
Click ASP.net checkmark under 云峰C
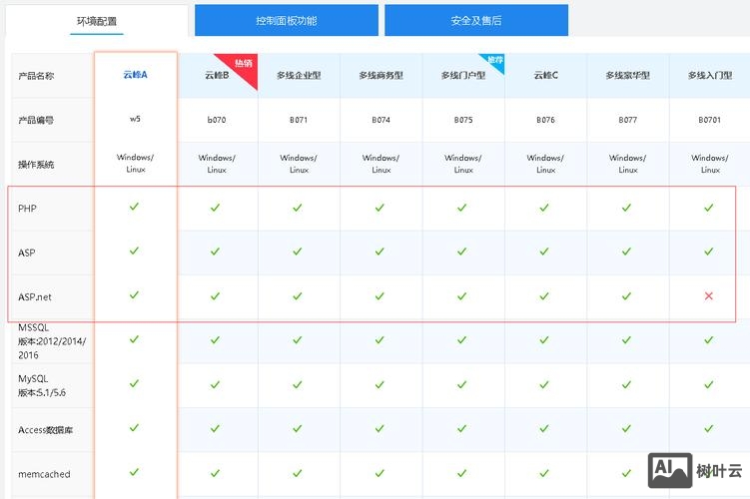(544, 295)
